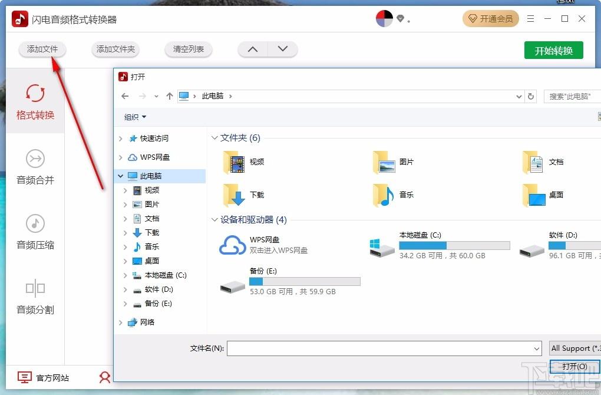Expand WPS网盘 in navigation tree
Screen dimensions: 601x395
(121, 157)
